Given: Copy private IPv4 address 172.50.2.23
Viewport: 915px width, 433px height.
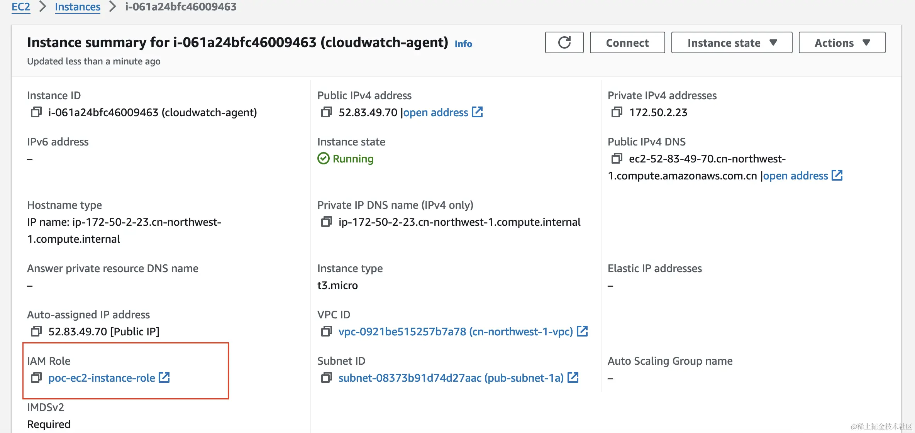Looking at the screenshot, I should click(617, 112).
